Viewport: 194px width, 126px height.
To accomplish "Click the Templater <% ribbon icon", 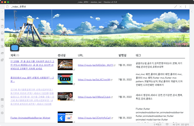I will click(x=2, y=20).
